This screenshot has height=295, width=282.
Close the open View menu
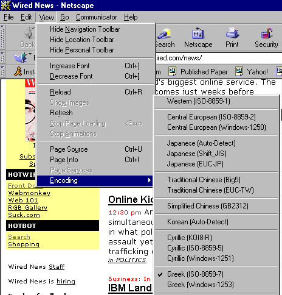[x=46, y=17]
